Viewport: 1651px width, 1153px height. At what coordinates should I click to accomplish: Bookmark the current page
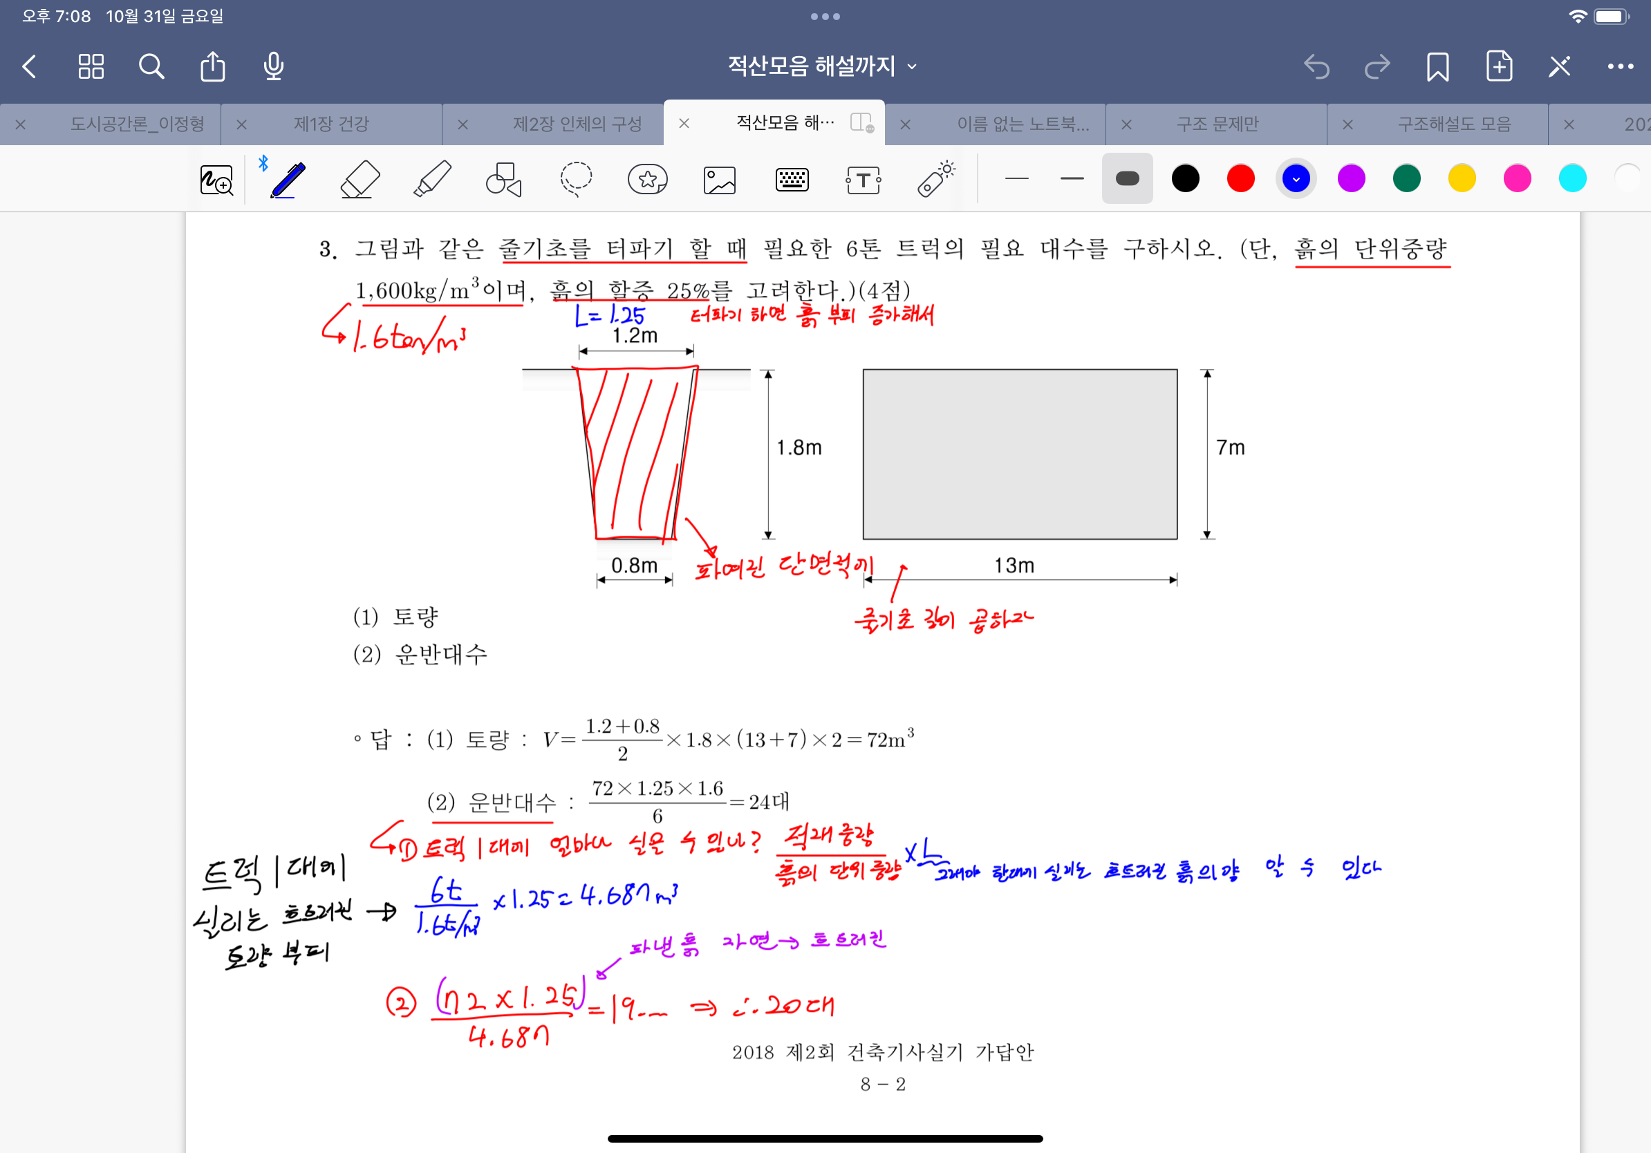click(x=1437, y=66)
